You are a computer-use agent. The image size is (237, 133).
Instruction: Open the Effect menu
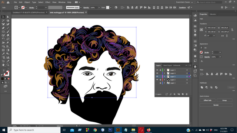(x=48, y=2)
